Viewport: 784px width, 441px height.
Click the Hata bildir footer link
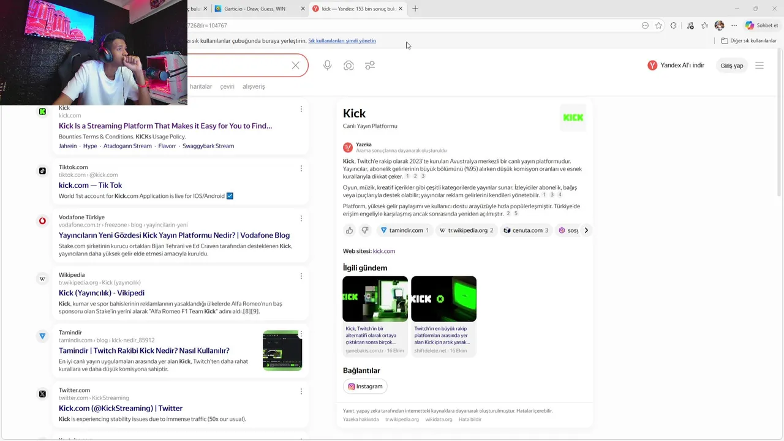click(470, 420)
